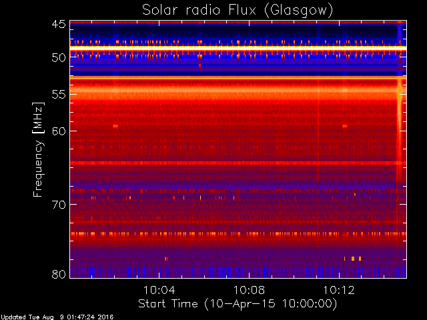Click the 'Start Time (10-Apr-15 10:00:00)' label
Image resolution: width=427 pixels, height=320 pixels.
pyautogui.click(x=238, y=304)
